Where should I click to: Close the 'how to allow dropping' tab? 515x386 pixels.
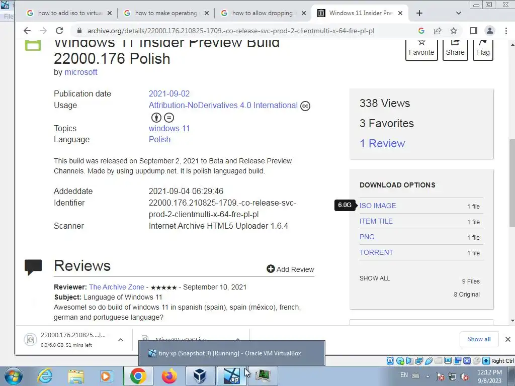304,13
